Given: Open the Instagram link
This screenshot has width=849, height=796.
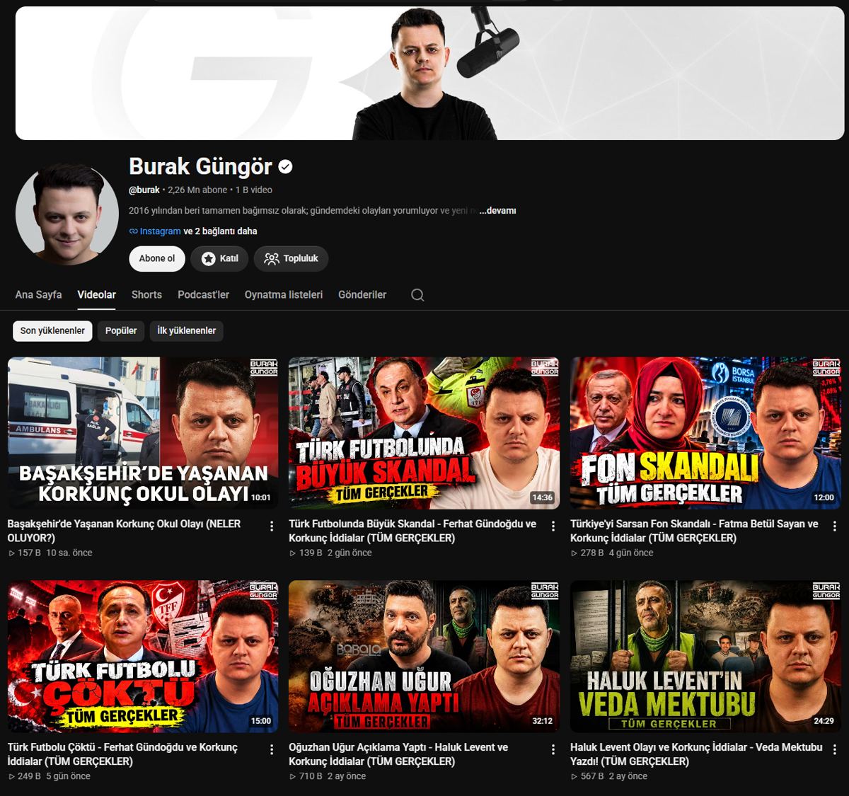Looking at the screenshot, I should pos(160,231).
